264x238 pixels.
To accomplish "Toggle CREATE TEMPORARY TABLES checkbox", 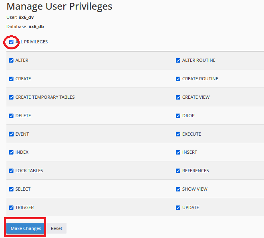I will 11,98.
